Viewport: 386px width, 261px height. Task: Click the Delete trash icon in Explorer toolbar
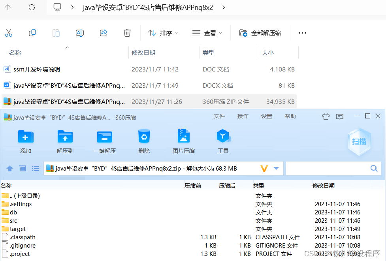[127, 33]
